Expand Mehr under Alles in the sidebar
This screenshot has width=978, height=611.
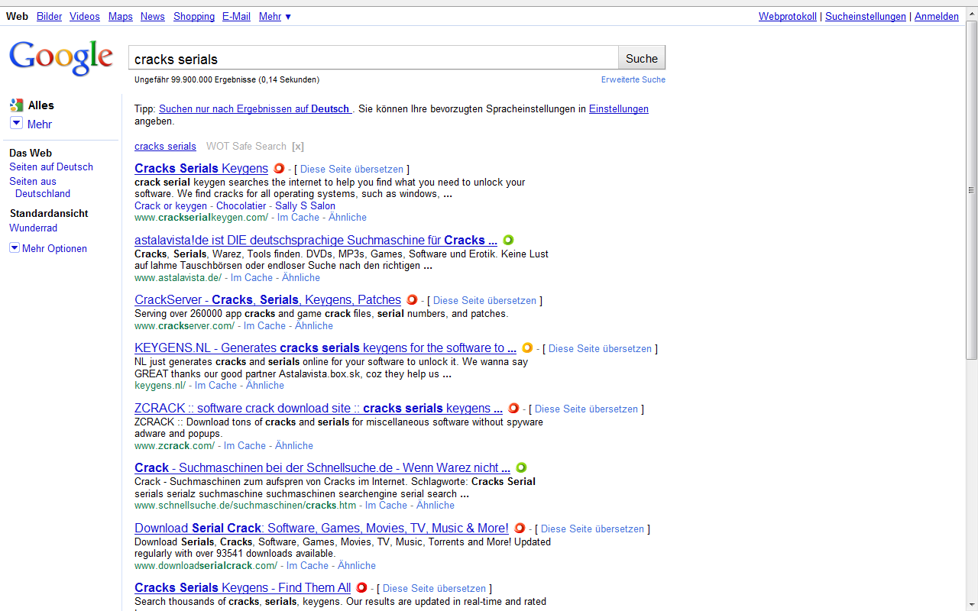click(x=16, y=124)
